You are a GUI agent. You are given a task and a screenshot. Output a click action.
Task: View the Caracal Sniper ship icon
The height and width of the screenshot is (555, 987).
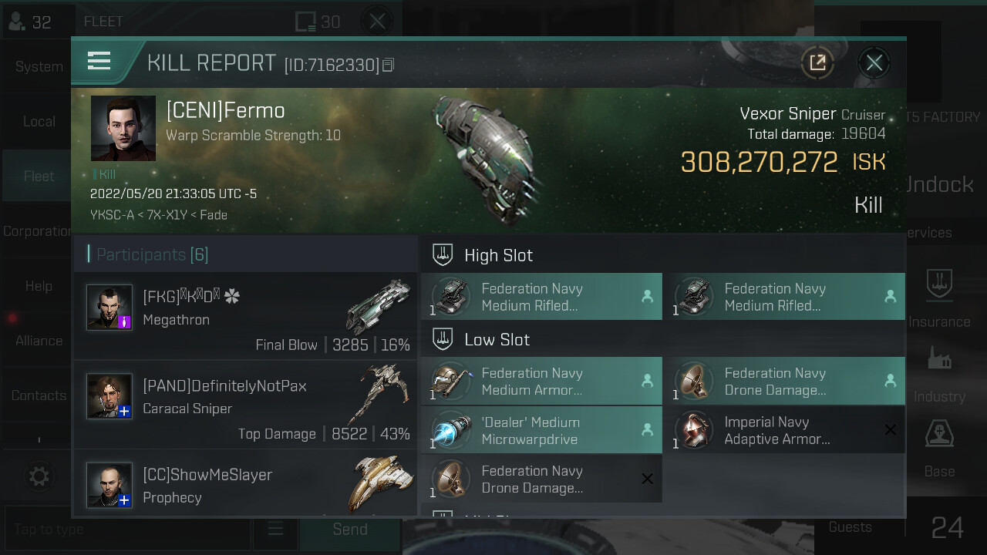click(x=378, y=395)
